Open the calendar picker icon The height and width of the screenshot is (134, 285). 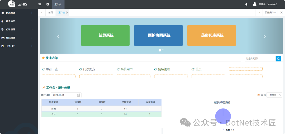coord(79,95)
